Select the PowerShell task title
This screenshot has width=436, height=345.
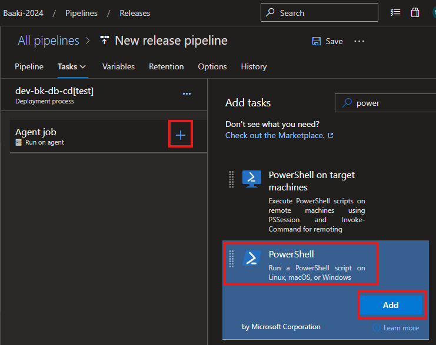coord(291,254)
